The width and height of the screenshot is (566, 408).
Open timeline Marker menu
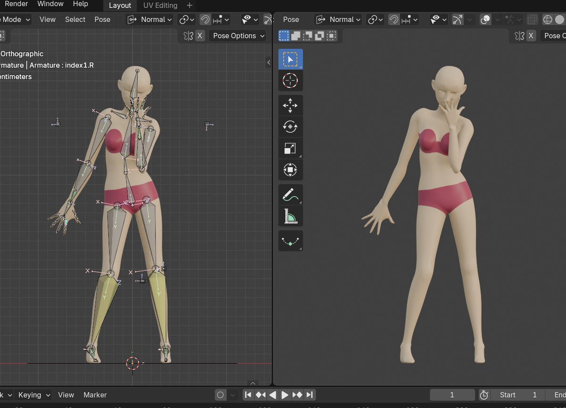(x=95, y=395)
